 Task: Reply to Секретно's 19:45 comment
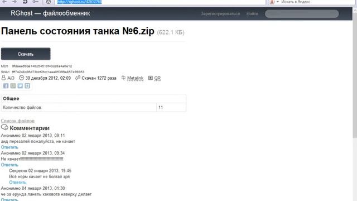pyautogui.click(x=17, y=183)
